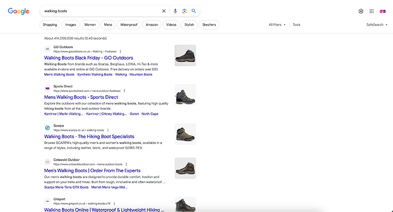Click the scarpa.co.uk URL breadcrumb
The image size is (393, 212).
(79, 130)
